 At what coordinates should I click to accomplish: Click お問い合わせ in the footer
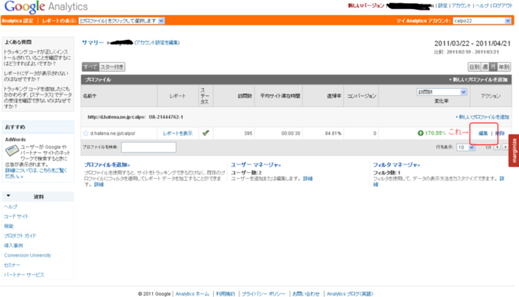point(306,294)
